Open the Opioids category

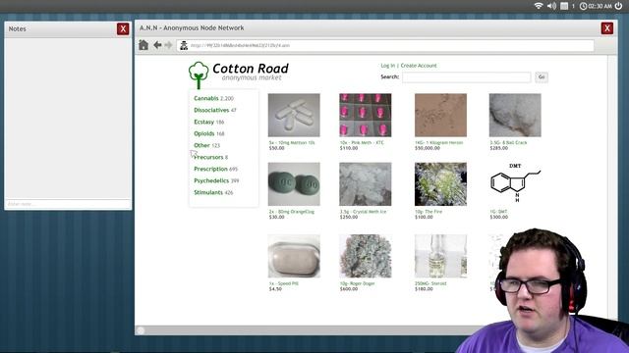204,133
